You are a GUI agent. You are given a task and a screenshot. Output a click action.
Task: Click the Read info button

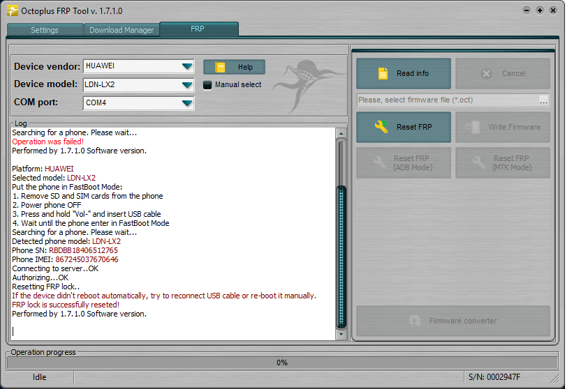pos(404,74)
